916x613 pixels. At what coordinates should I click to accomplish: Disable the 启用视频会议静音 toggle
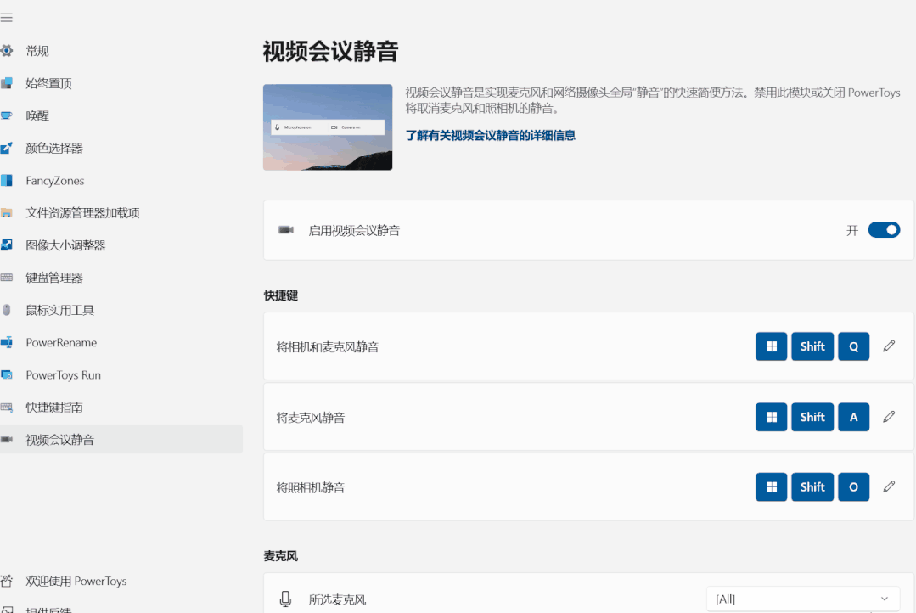point(884,229)
